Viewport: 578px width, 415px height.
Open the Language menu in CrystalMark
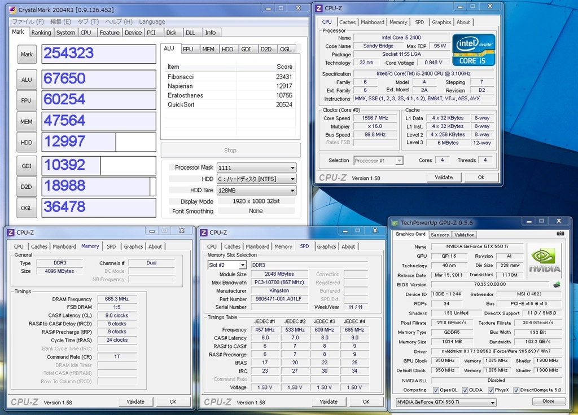pyautogui.click(x=152, y=21)
